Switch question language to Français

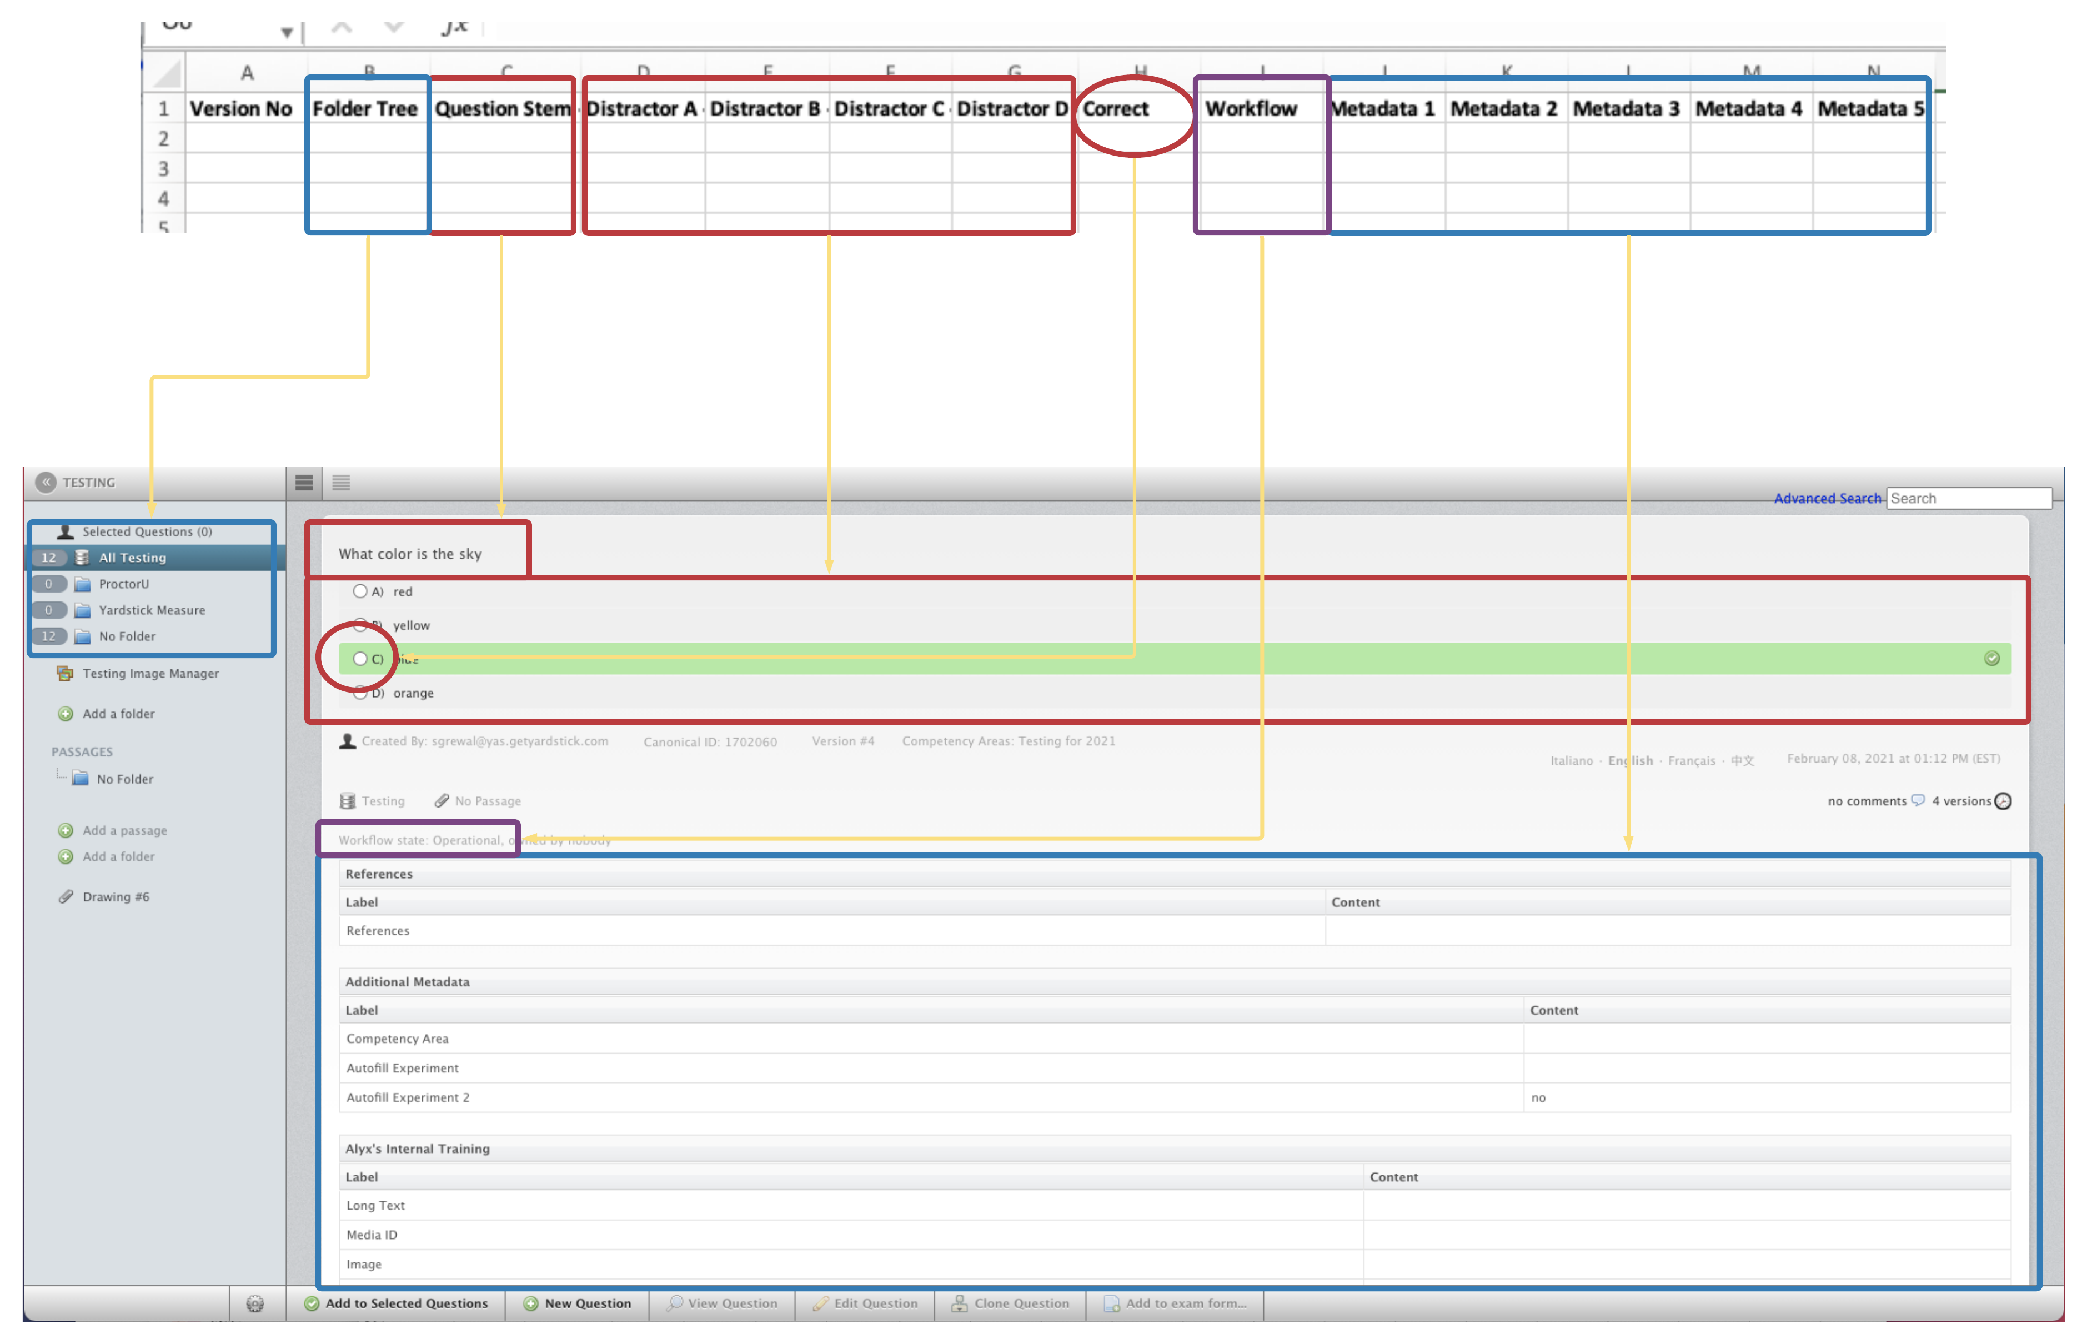1691,761
